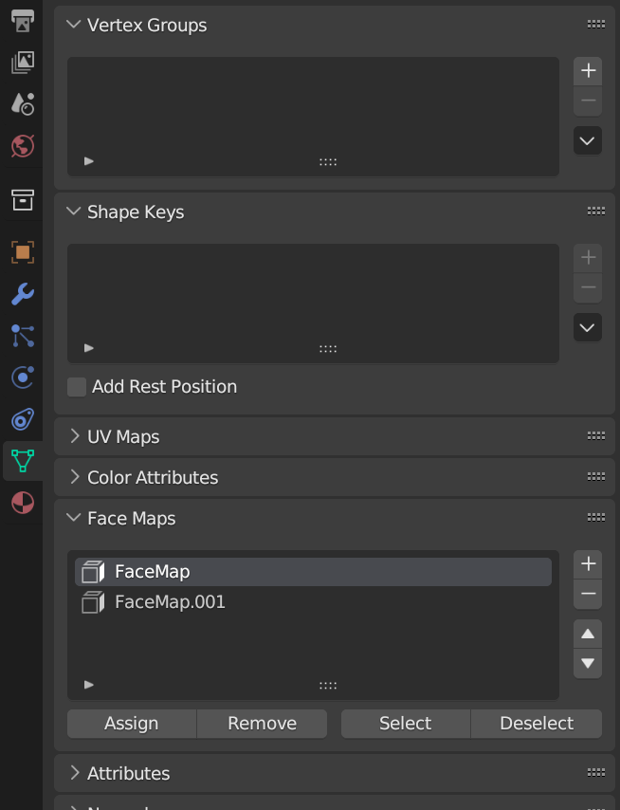Open the Physics properties tab
This screenshot has width=620, height=810.
pyautogui.click(x=23, y=377)
